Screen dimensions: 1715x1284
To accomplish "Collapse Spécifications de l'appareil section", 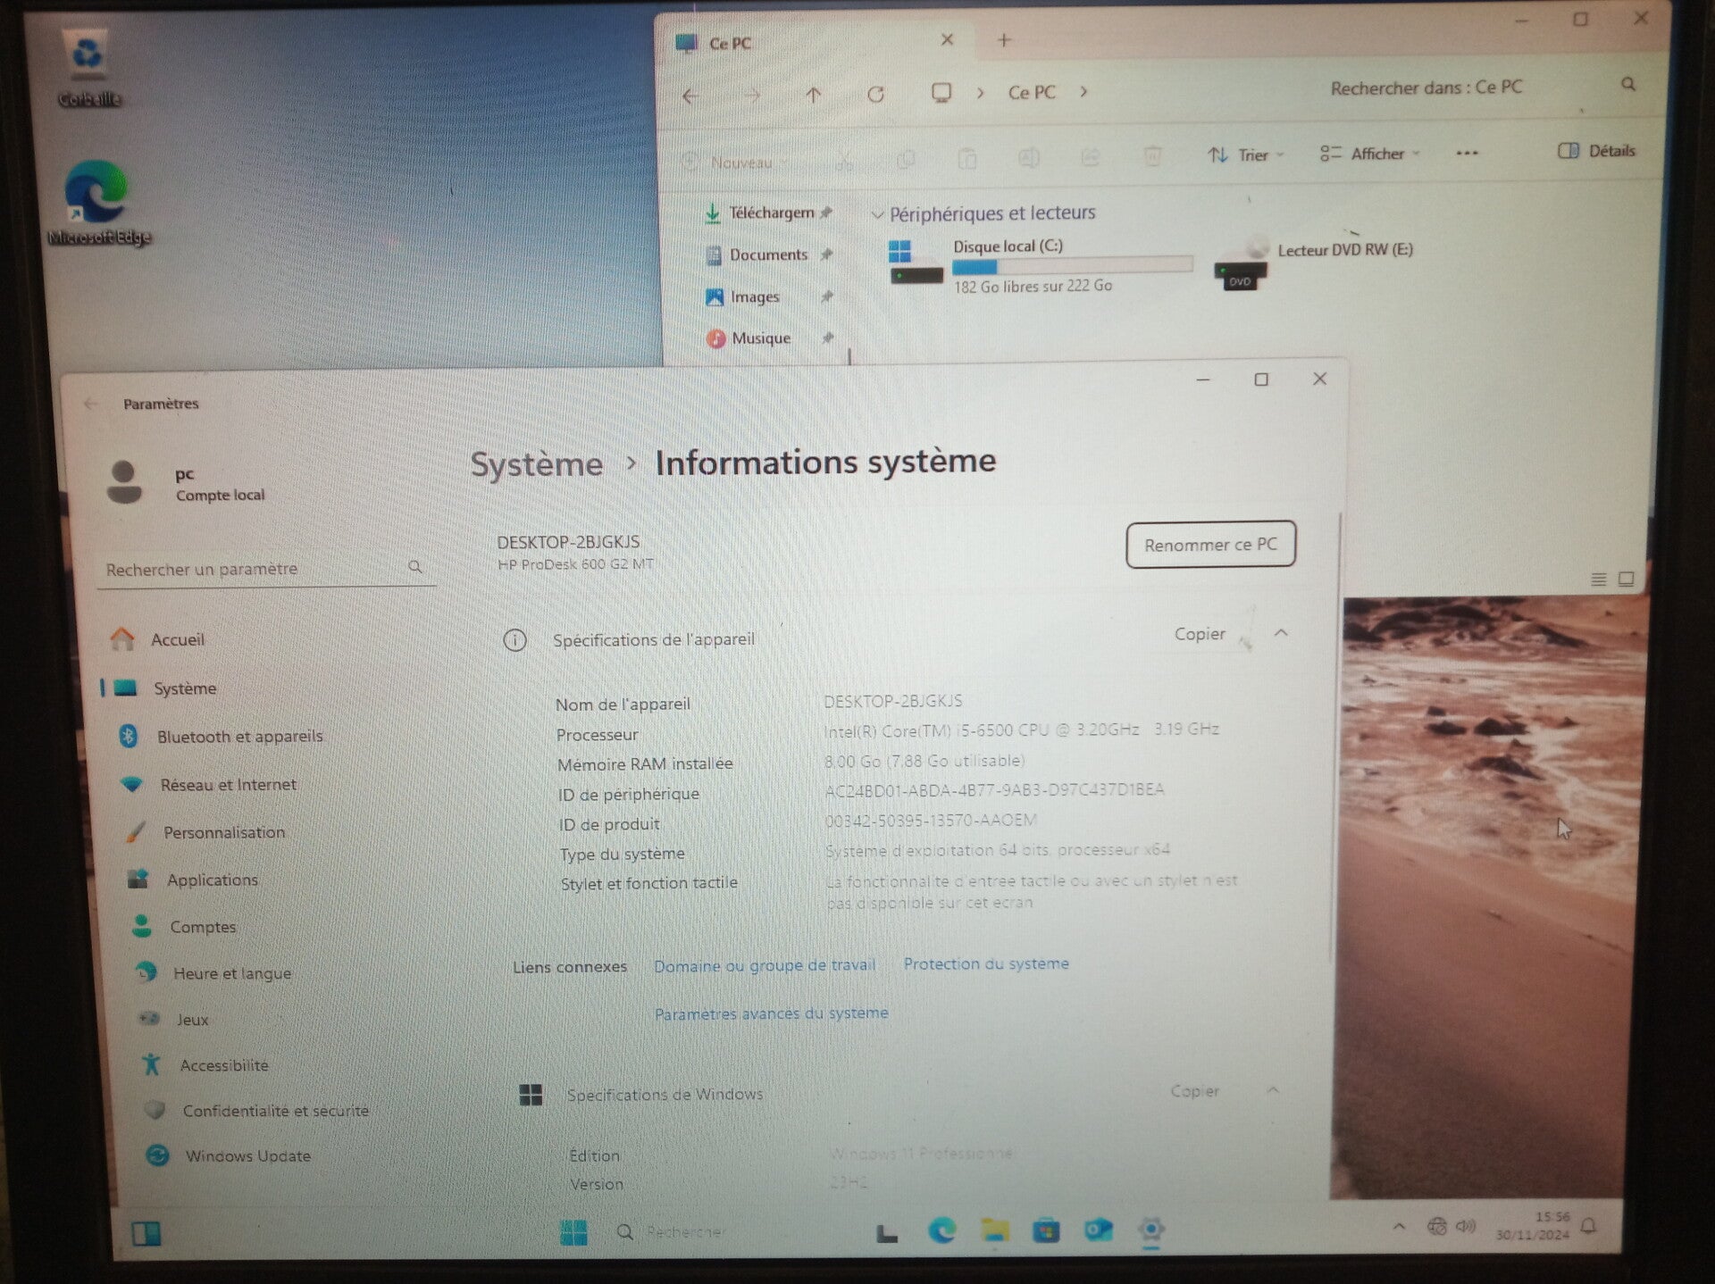I will pos(1281,633).
